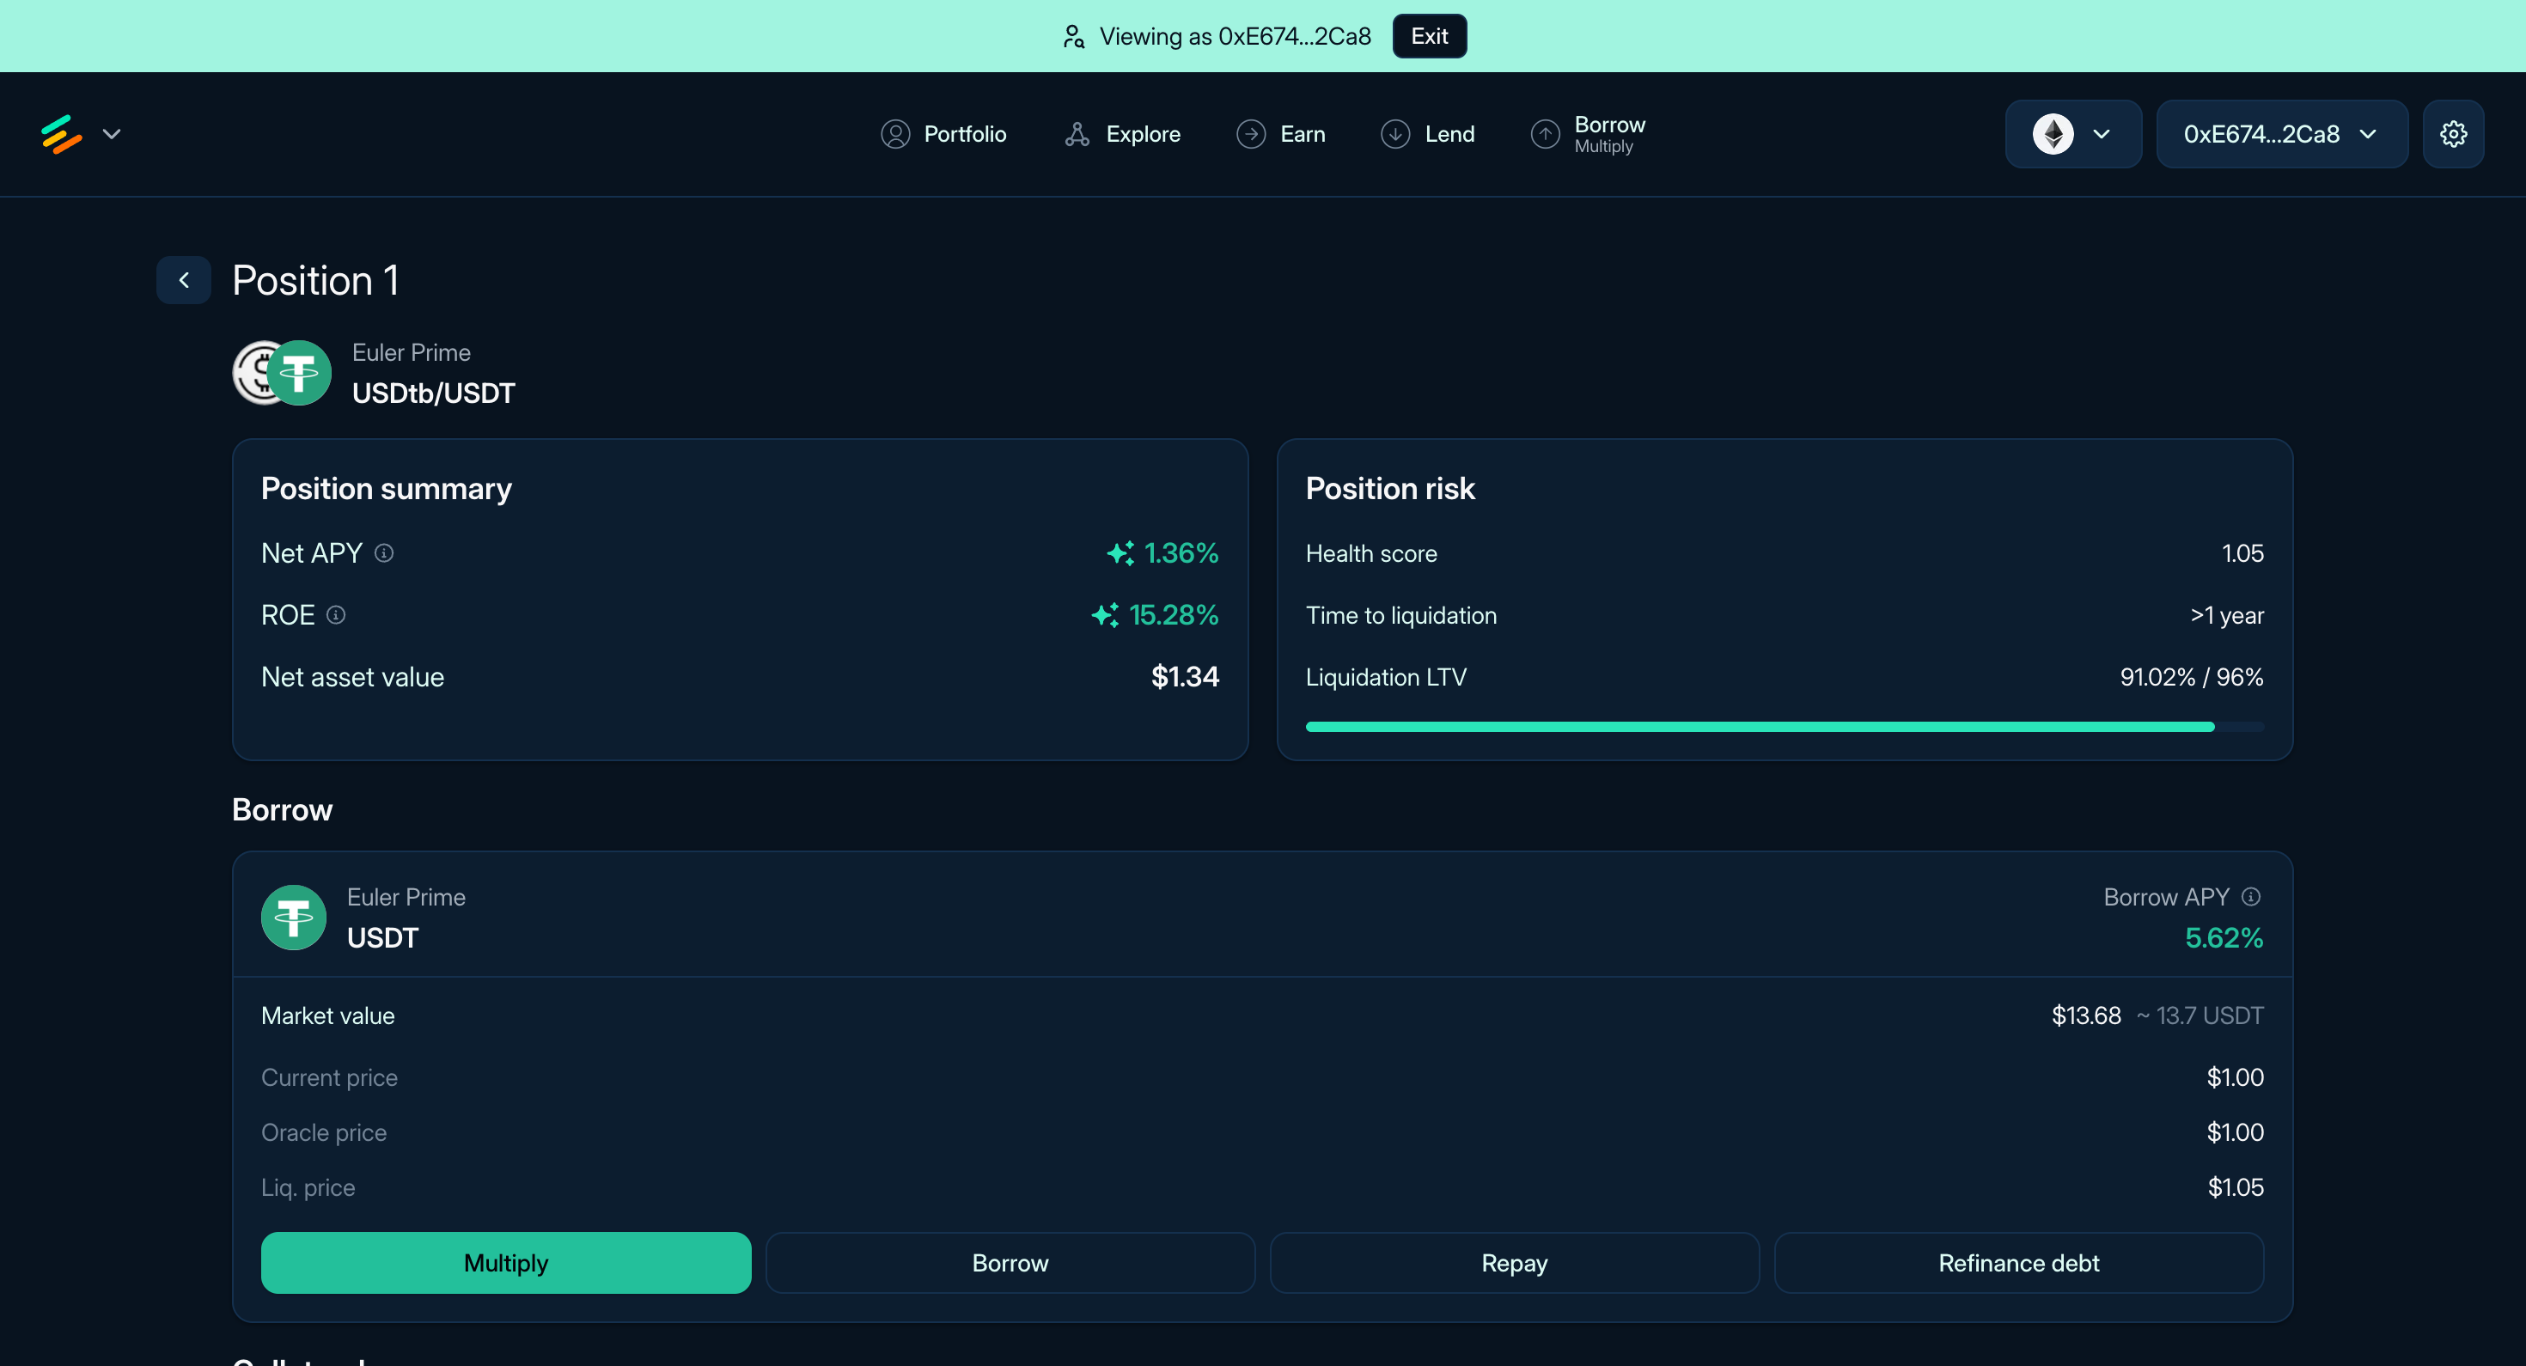Show the ROE info tooltip

(x=336, y=615)
